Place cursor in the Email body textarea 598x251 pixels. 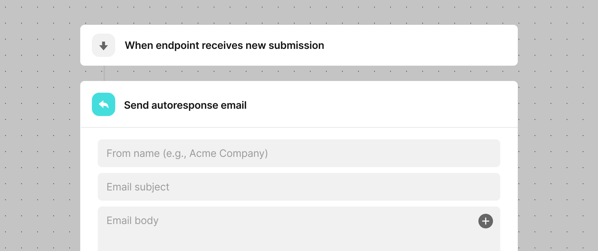pos(292,233)
